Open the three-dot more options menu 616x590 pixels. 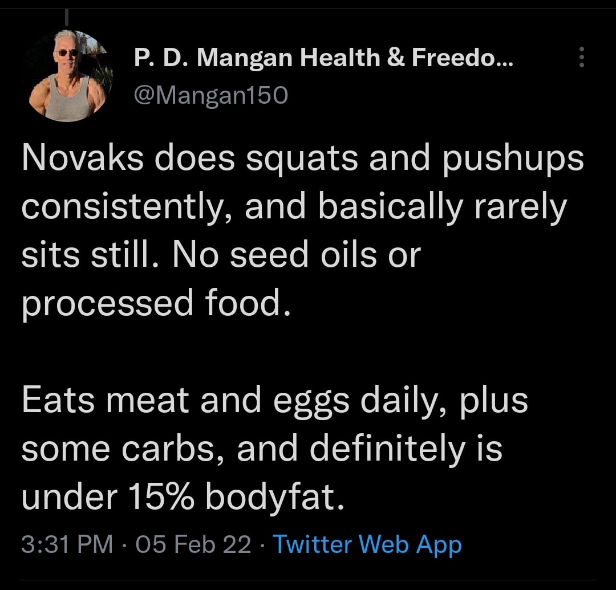click(x=581, y=58)
